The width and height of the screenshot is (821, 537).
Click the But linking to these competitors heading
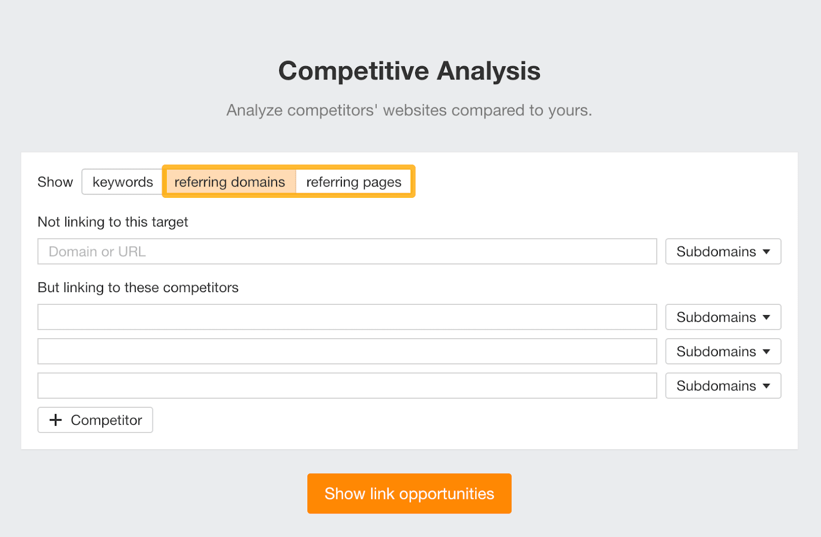138,287
